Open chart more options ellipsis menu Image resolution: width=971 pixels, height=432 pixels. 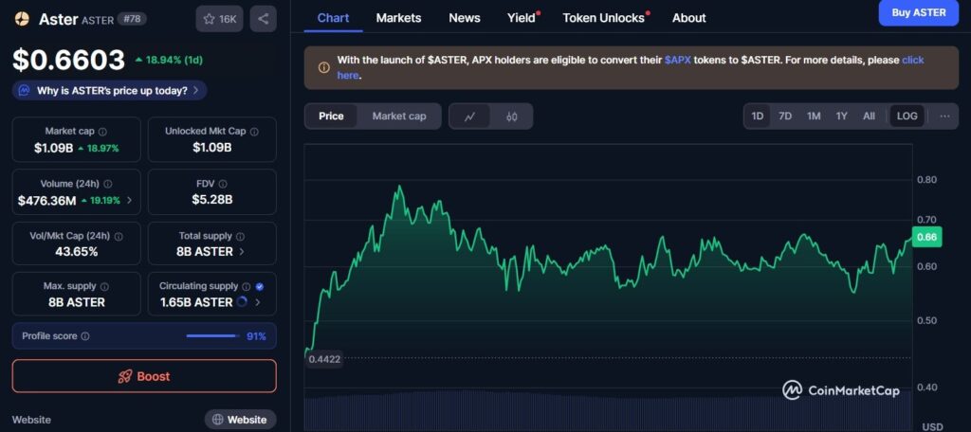point(945,117)
